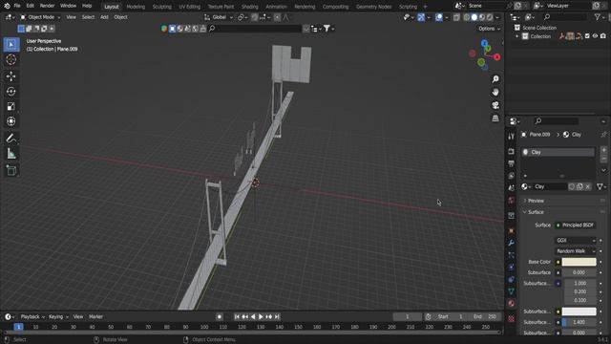Click the Principled BSDF surface button
This screenshot has width=611, height=344.
[x=575, y=226]
